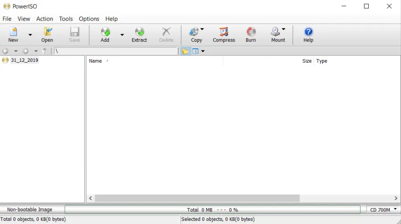Select the 31_12_2019 disc tree node

point(25,60)
